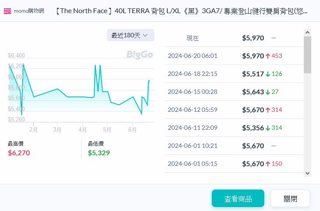Open the 最近180天 time range dropdown
Viewport: 320px width, 211px height.
[130, 35]
